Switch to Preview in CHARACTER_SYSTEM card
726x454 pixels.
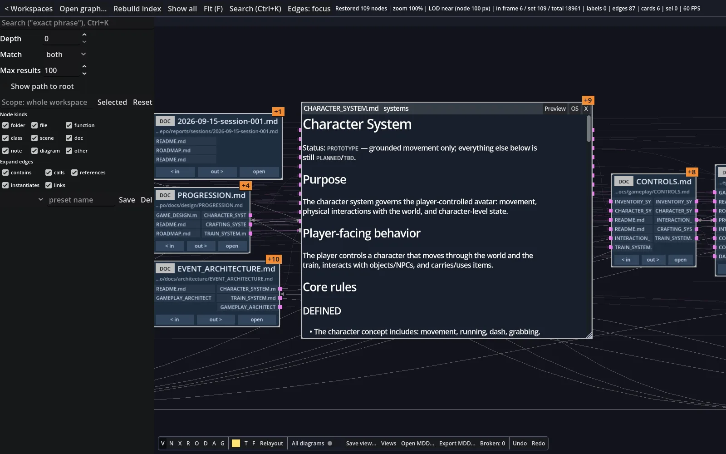[x=555, y=109]
